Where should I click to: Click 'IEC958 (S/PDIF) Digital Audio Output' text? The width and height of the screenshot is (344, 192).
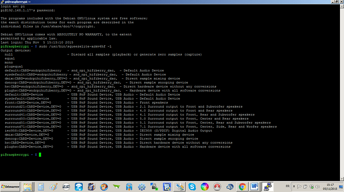(176, 130)
